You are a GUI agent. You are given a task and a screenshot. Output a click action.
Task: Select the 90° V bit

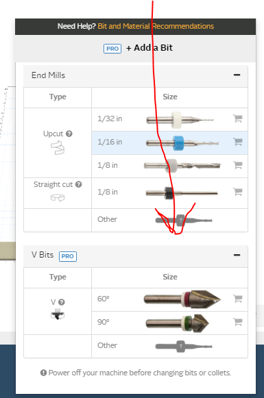pos(169,323)
